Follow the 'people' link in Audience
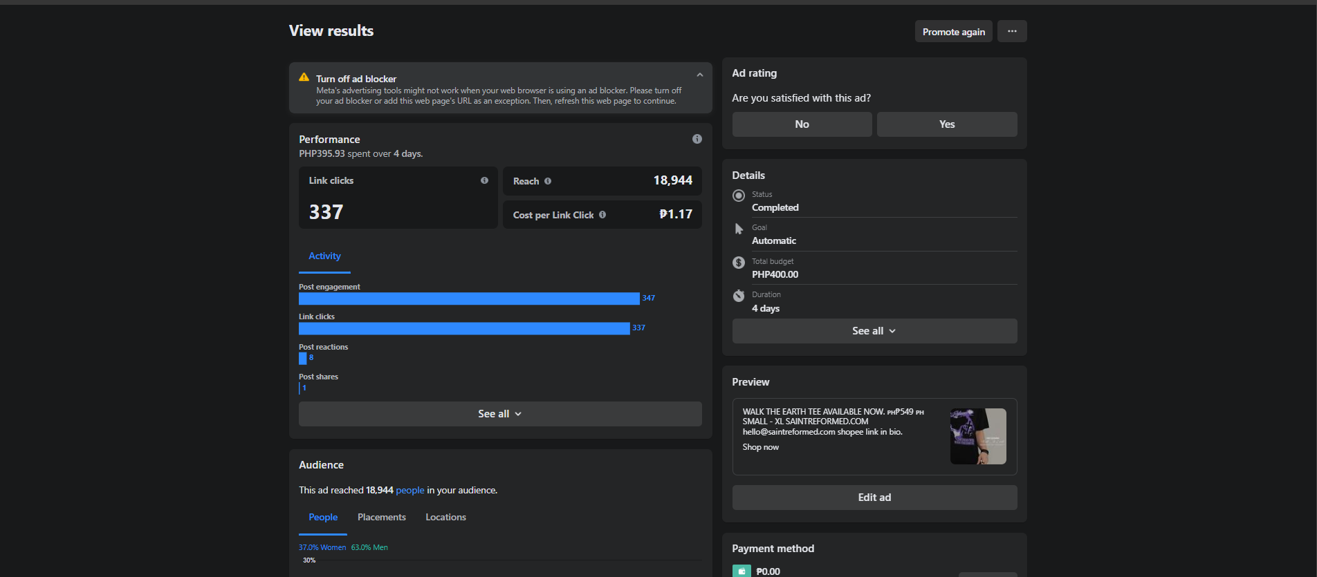Viewport: 1317px width, 577px height. (x=410, y=490)
